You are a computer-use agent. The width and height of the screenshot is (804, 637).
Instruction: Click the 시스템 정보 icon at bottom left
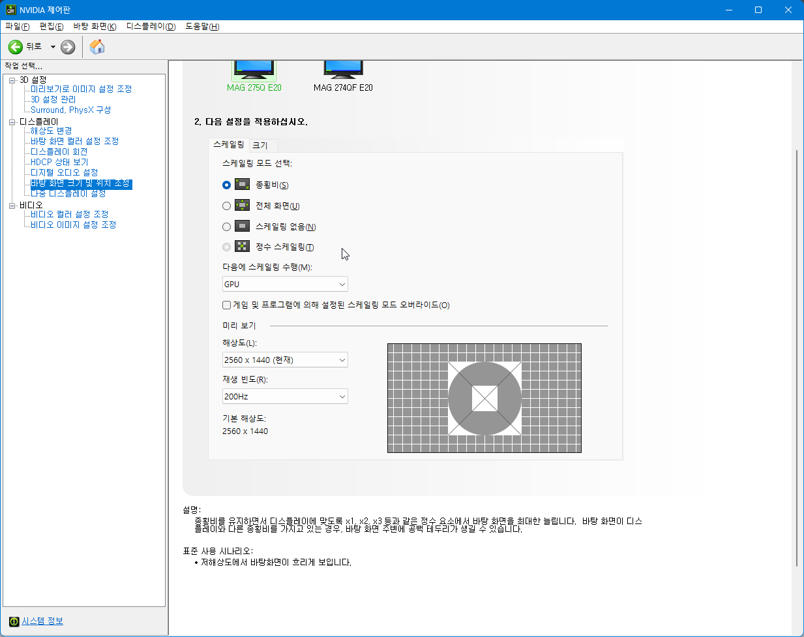point(14,621)
